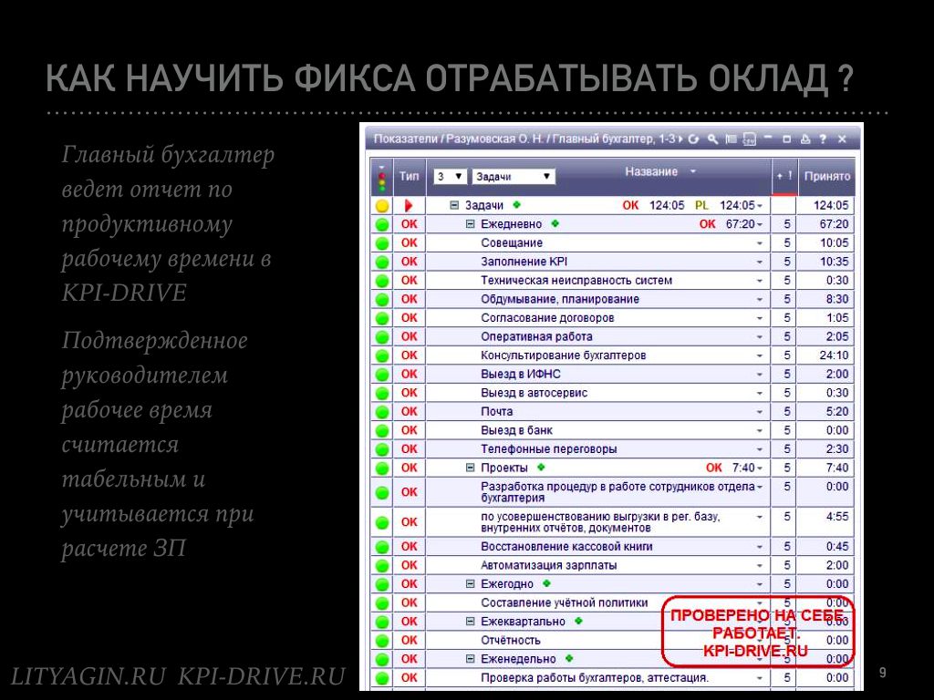Collapse the Ежегодно group
Viewport: 934px width, 700px height.
[470, 584]
